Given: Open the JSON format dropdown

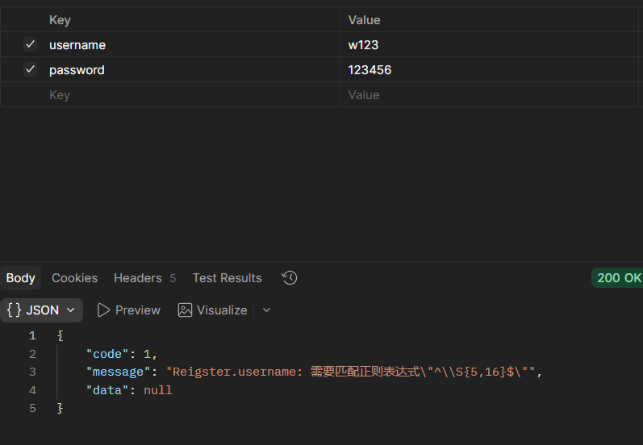Looking at the screenshot, I should (x=41, y=310).
